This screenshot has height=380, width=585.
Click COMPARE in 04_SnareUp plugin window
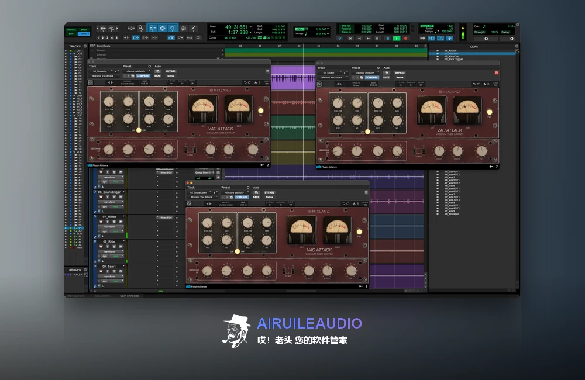click(x=143, y=75)
